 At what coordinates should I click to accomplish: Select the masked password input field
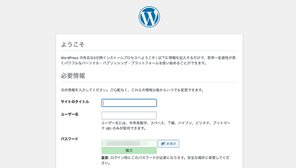(129, 143)
